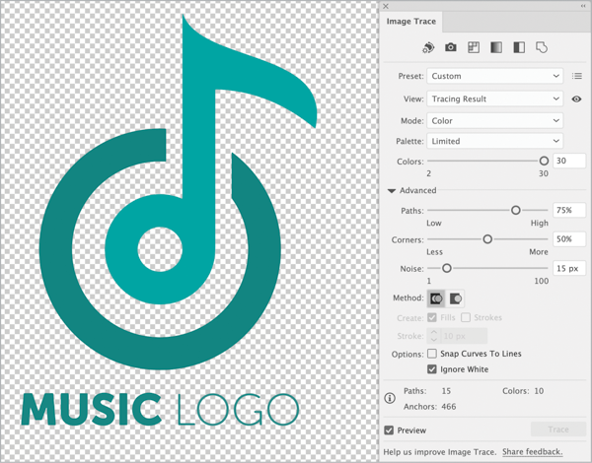The width and height of the screenshot is (592, 463).
Task: Pick the Grayscale preset icon
Action: click(x=496, y=47)
